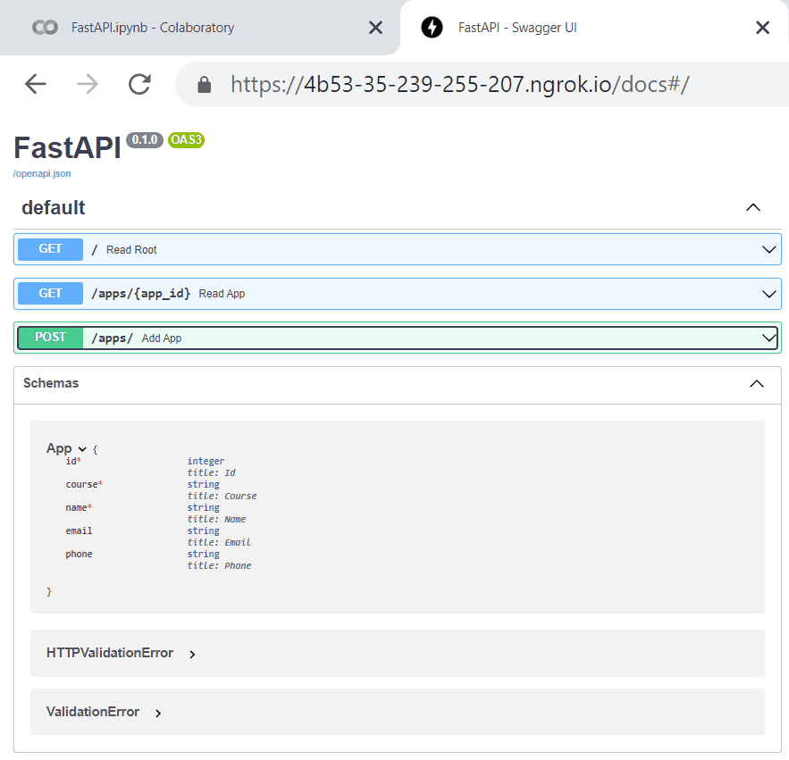Viewport: 789px width, 760px height.
Task: Click the padlock site security icon
Action: point(204,85)
